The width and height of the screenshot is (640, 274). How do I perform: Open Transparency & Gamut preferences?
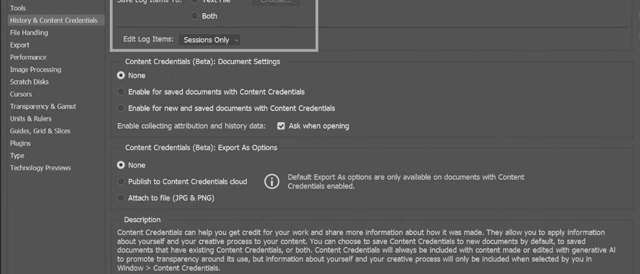[x=43, y=106]
